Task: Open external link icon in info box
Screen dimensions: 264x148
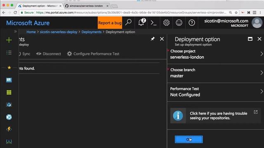Action: (x=256, y=112)
